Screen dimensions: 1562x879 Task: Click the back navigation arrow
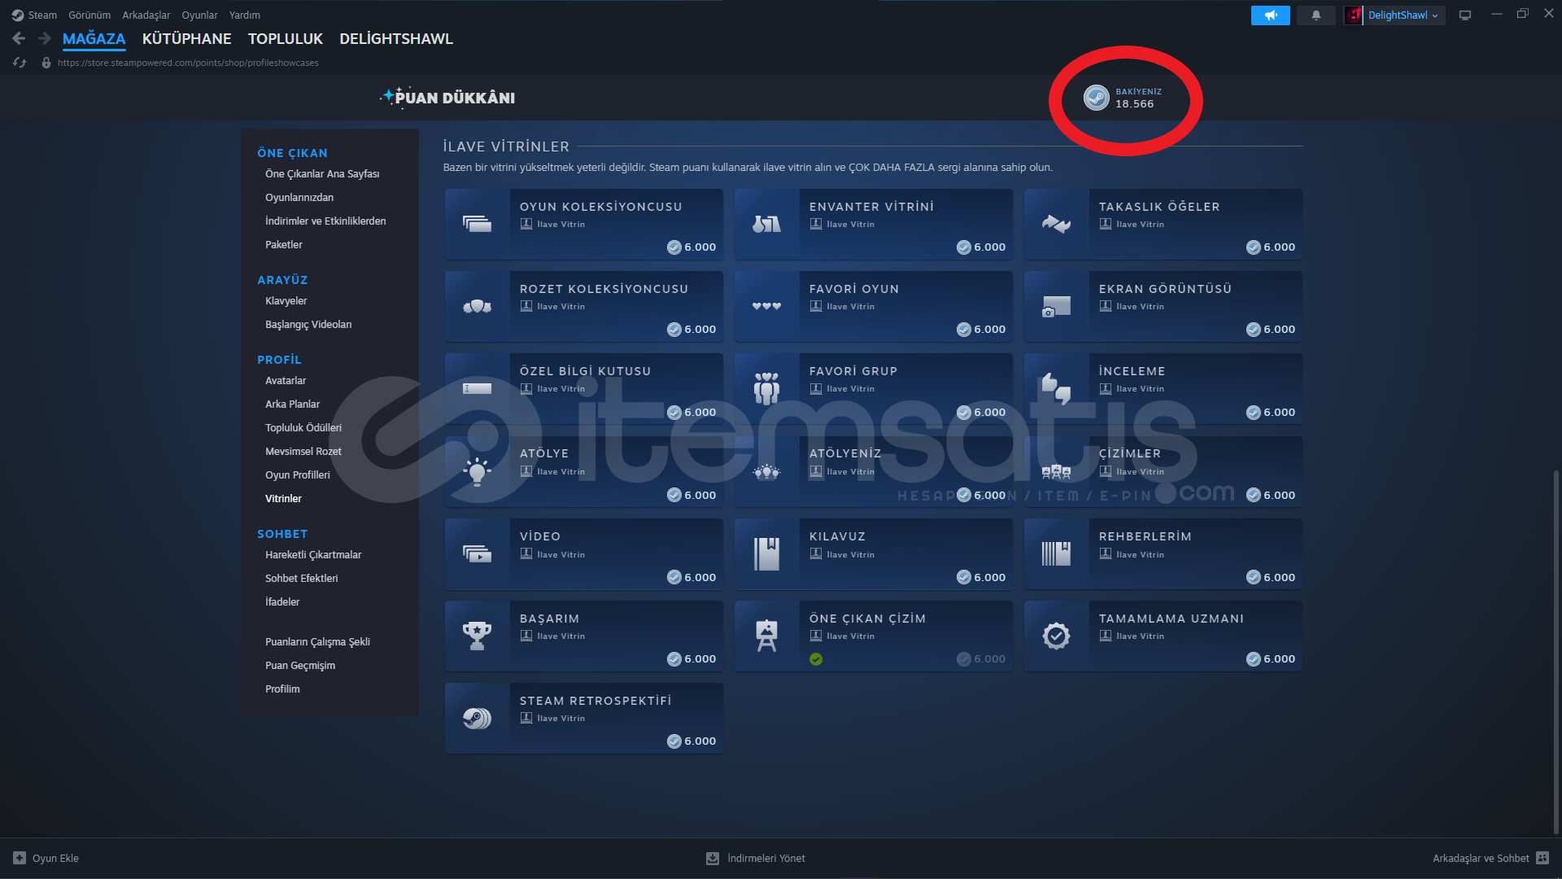coord(19,38)
